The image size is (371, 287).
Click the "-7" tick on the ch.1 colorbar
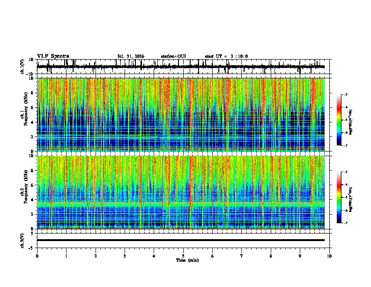tap(345, 145)
